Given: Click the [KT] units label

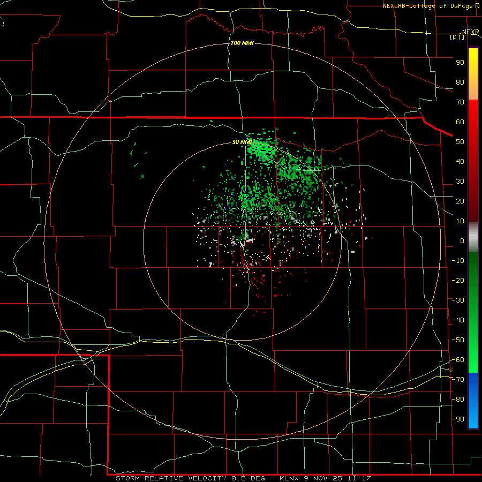Looking at the screenshot, I should [457, 37].
